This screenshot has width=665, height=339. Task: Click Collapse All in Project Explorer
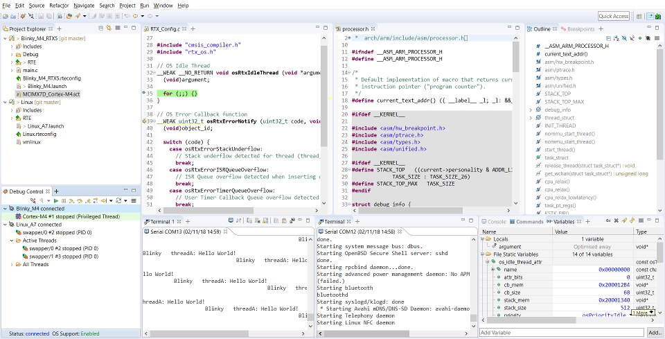[101, 28]
